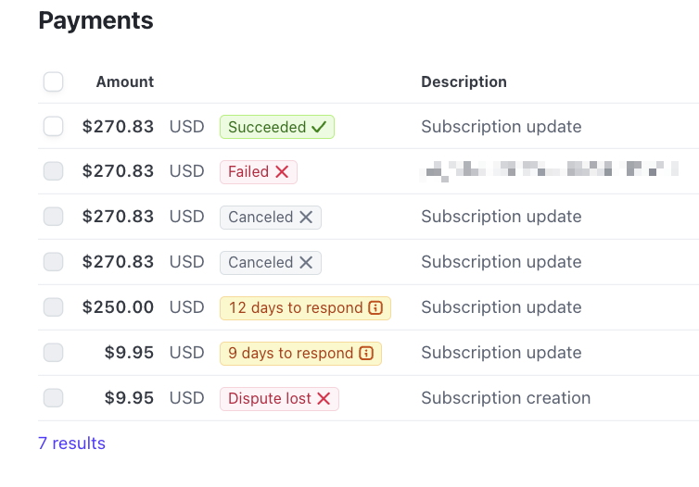699x487 pixels.
Task: Toggle the select-all checkbox in table header
Action: pos(53,81)
